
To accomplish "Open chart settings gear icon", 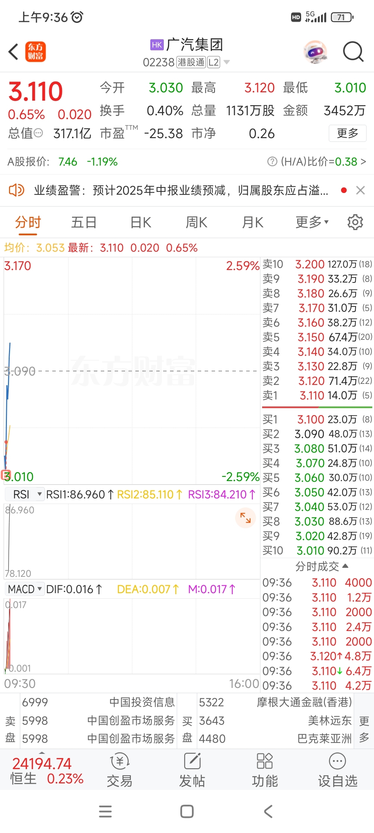I will click(355, 222).
